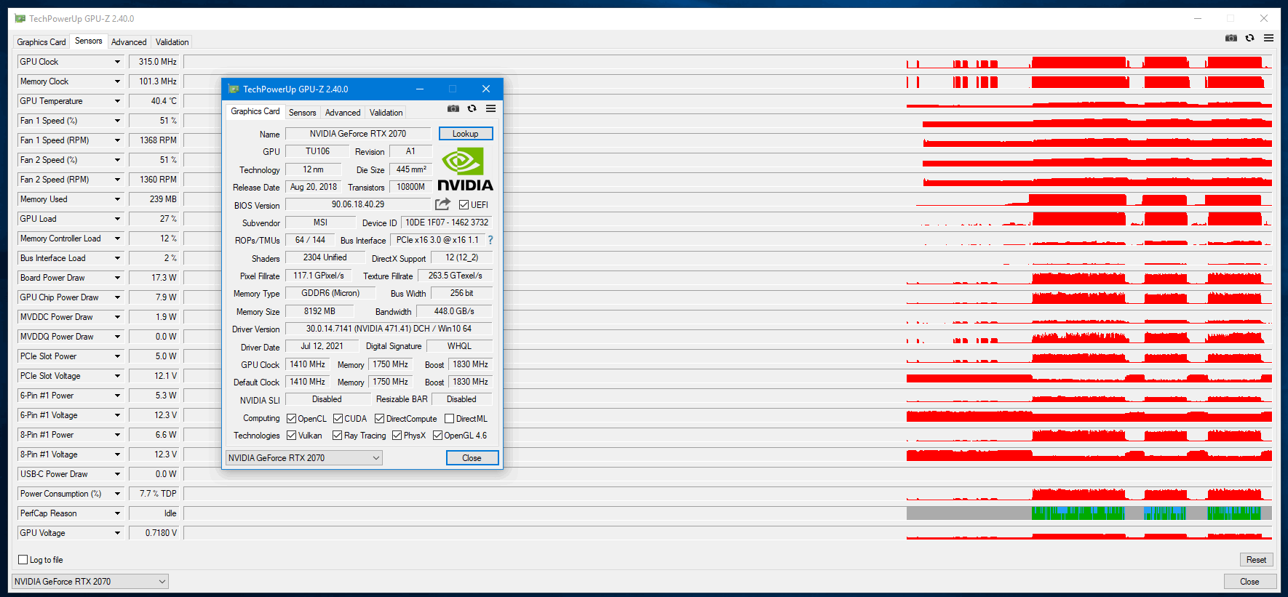Click the Driver Version field
This screenshot has width=1288, height=597.
(389, 329)
